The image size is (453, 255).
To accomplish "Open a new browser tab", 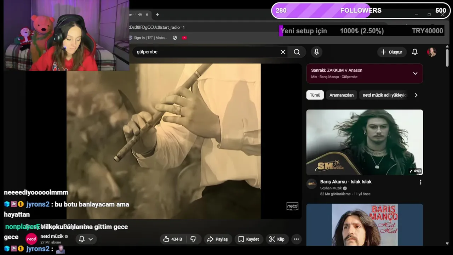I will click(x=157, y=15).
